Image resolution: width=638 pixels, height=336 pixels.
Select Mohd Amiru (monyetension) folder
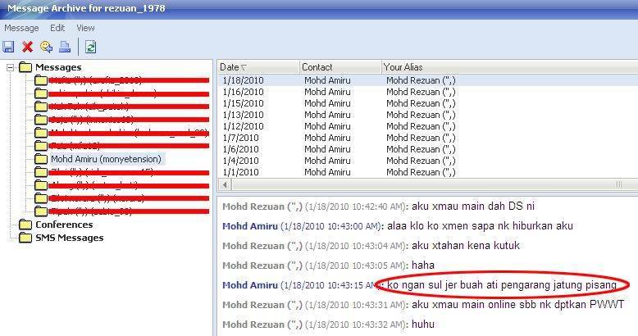(x=106, y=159)
